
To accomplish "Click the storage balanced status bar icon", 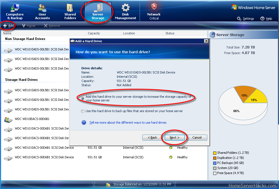I will pyautogui.click(x=108, y=184).
